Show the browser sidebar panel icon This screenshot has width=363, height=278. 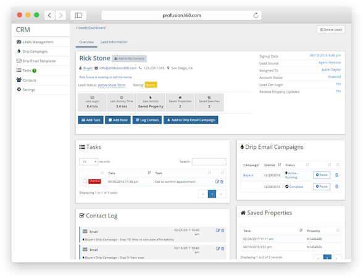[78, 15]
